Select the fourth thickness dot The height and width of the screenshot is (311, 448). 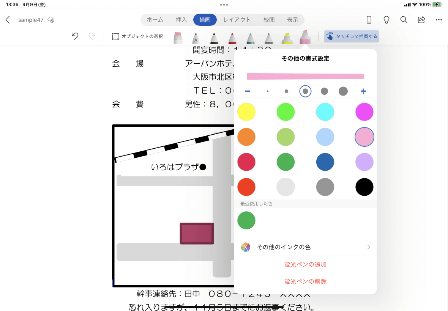coord(324,91)
